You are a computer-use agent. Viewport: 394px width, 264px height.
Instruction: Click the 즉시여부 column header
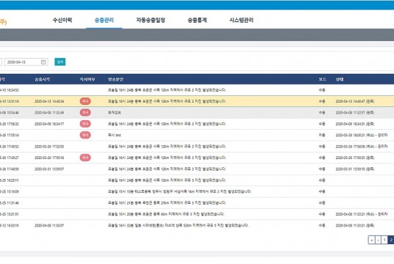pos(87,79)
